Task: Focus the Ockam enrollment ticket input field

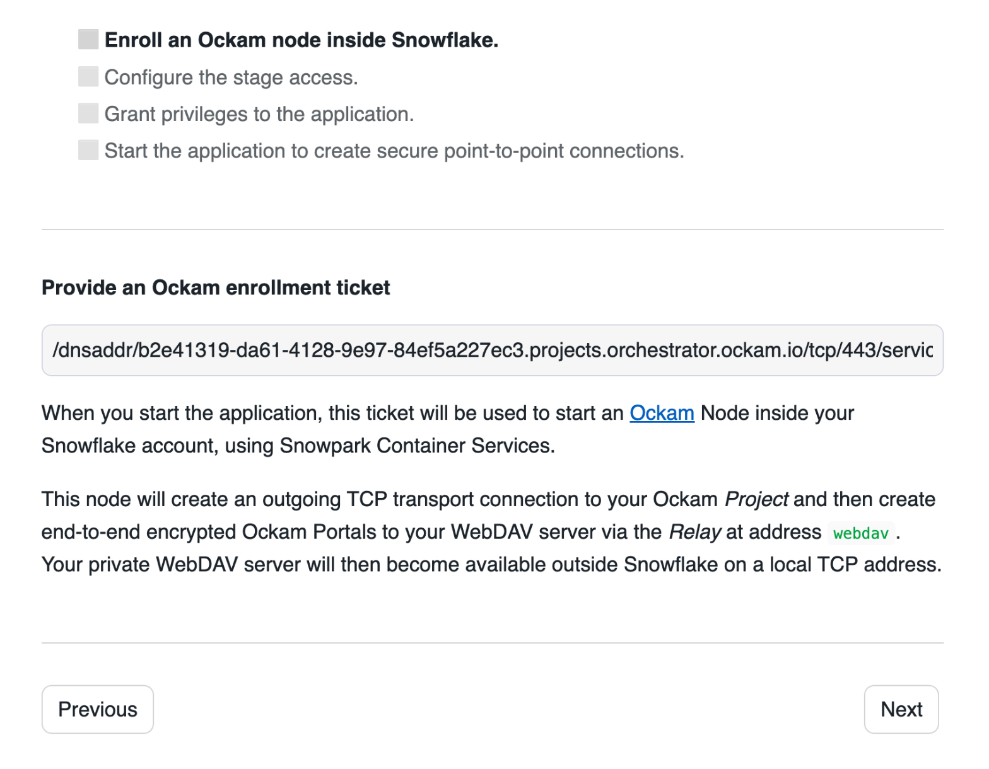Action: pos(492,350)
